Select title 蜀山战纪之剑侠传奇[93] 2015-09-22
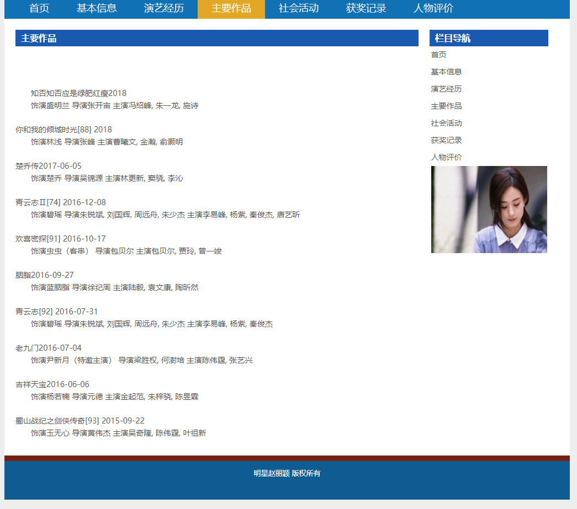The width and height of the screenshot is (577, 509). 80,421
